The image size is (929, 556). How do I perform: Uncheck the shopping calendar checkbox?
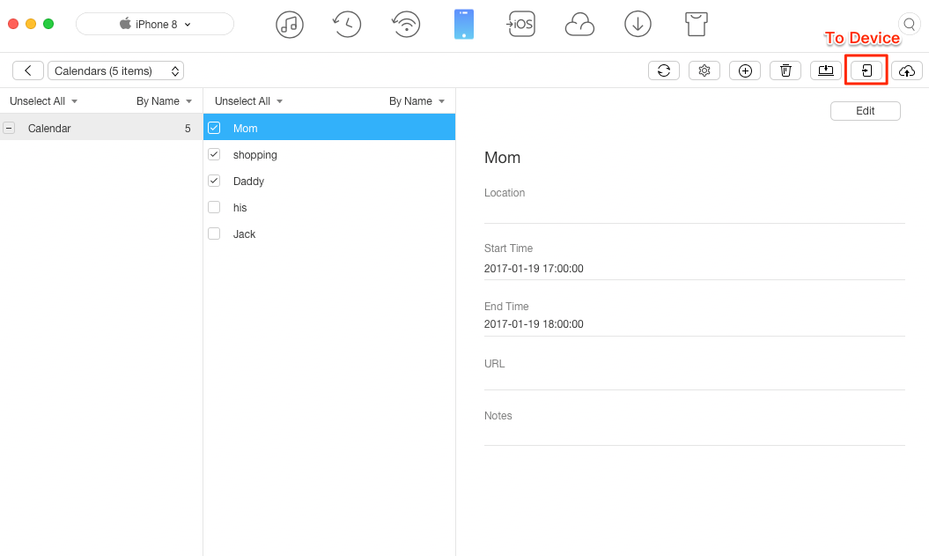tap(214, 154)
